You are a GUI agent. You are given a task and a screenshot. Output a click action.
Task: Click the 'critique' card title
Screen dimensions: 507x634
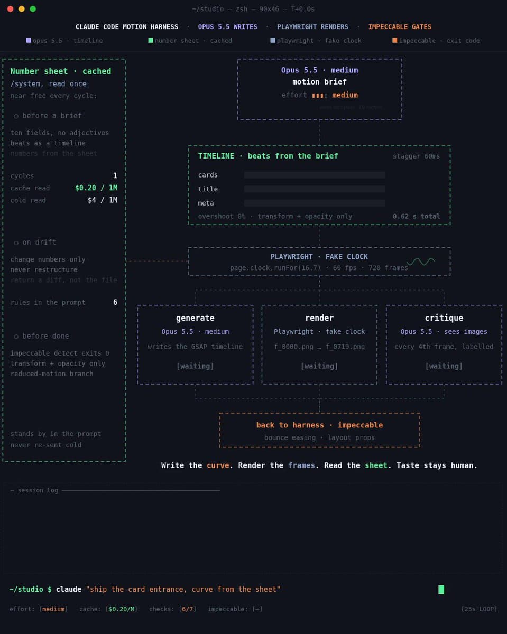pos(444,318)
